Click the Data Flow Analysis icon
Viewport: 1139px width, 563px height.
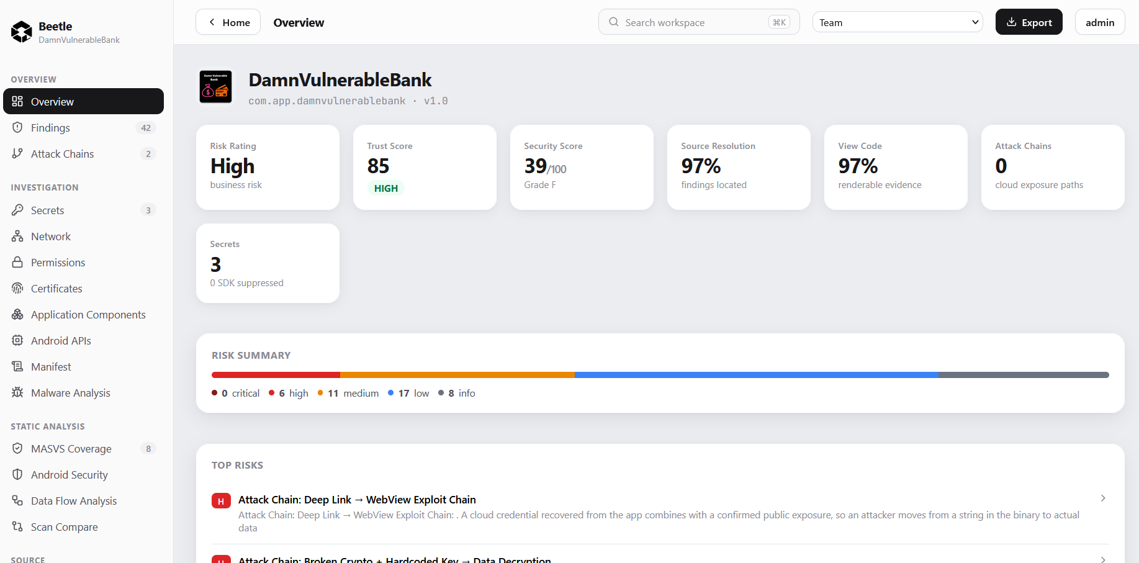click(x=17, y=500)
